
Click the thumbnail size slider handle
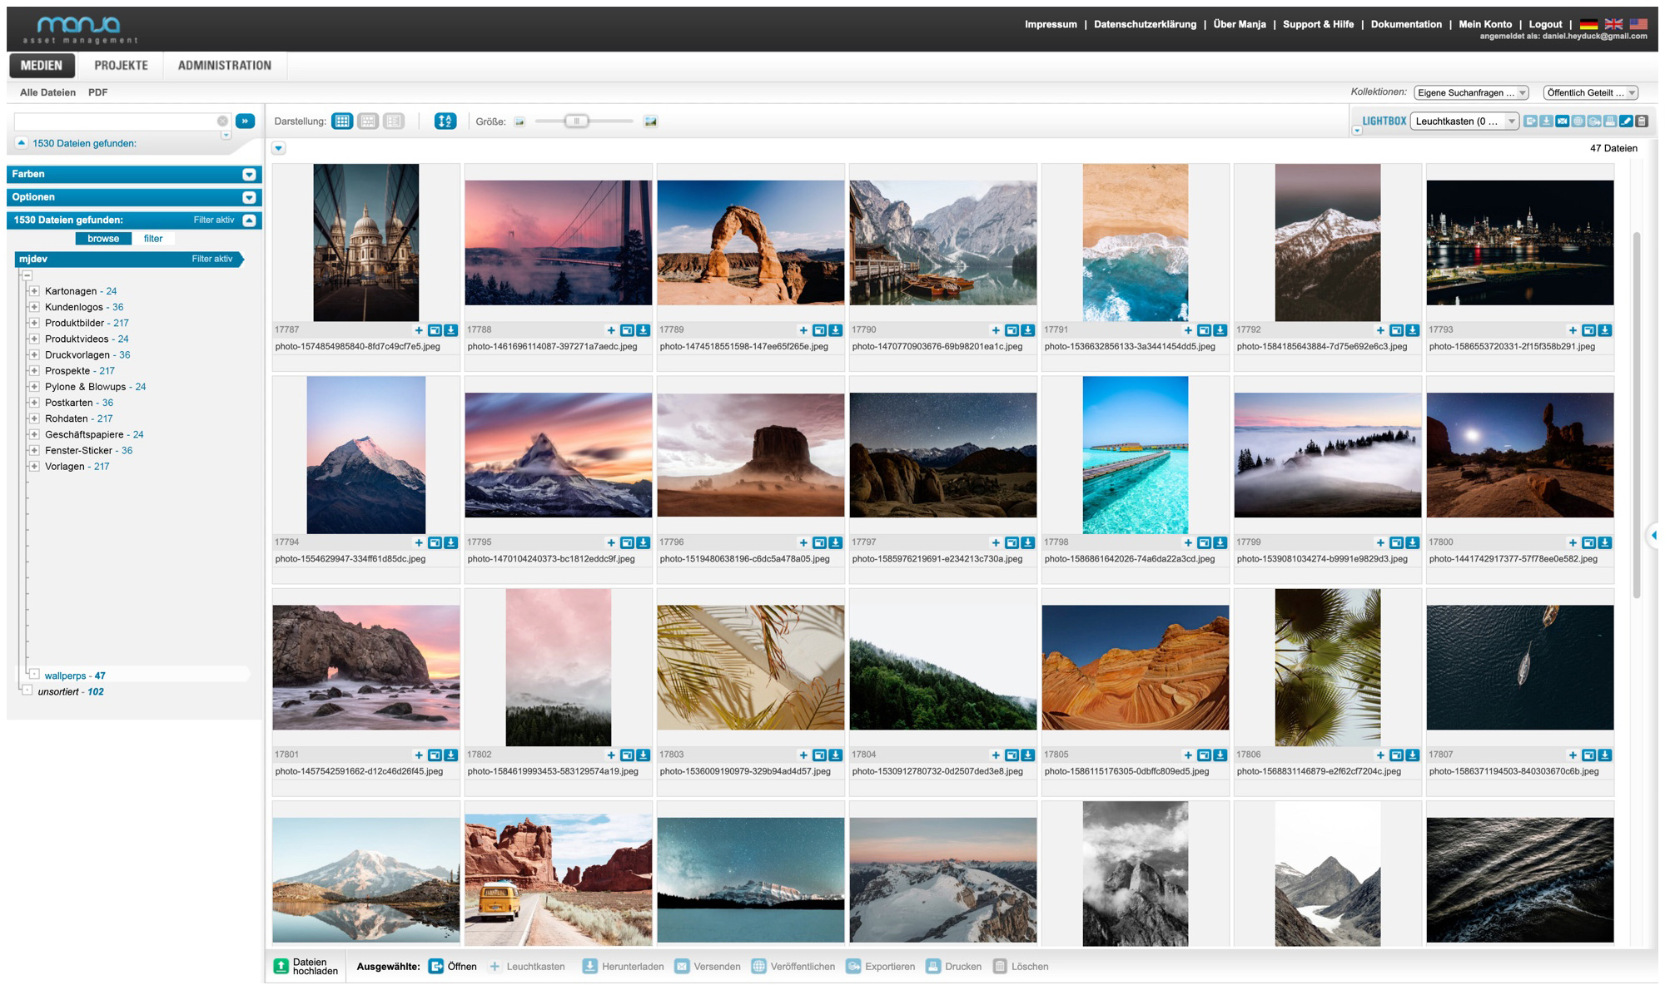[x=576, y=121]
